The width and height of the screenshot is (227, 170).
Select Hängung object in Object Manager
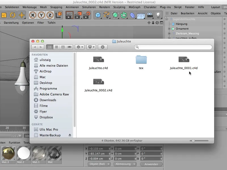point(181,24)
